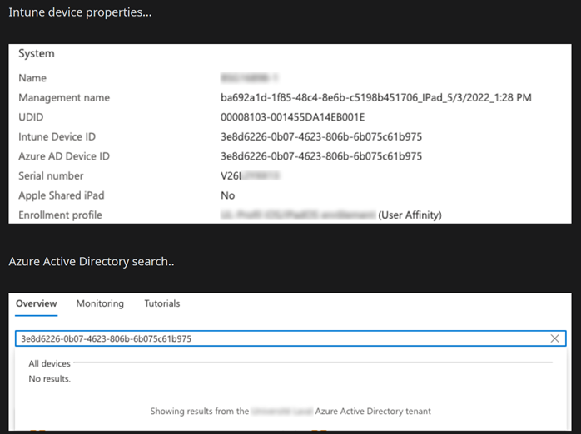Select the Azure AD Device ID value
Screen dimensions: 581x434
[321, 156]
